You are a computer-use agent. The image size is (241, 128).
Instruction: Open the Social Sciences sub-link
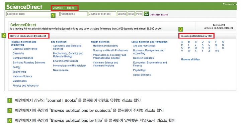142,75
